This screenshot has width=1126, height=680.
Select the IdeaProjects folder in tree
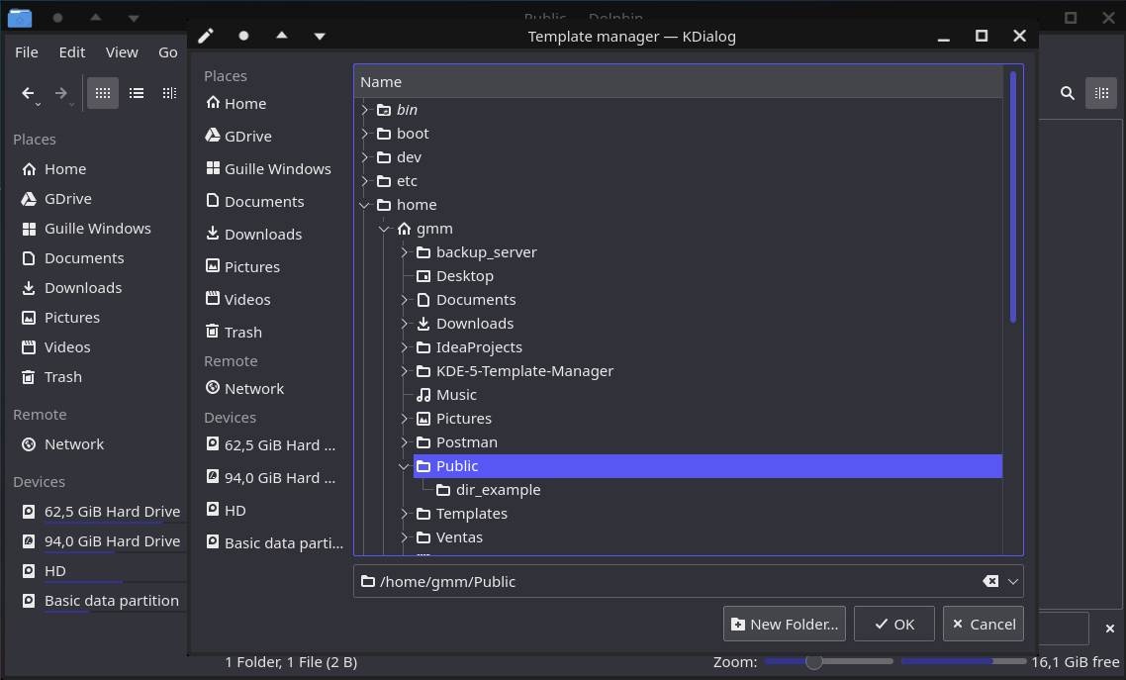pos(469,347)
